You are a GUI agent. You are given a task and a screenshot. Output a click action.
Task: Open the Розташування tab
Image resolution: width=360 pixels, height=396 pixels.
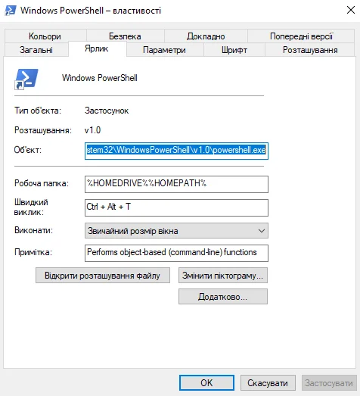(x=310, y=50)
